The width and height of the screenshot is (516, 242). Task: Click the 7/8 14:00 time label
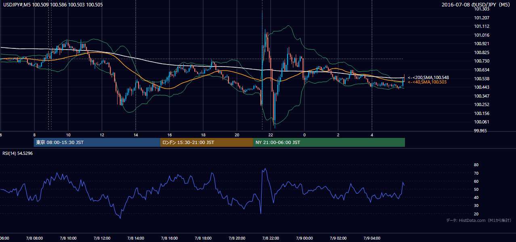click(136, 238)
